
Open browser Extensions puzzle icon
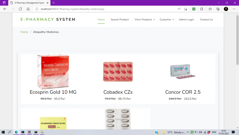pos(202,9)
